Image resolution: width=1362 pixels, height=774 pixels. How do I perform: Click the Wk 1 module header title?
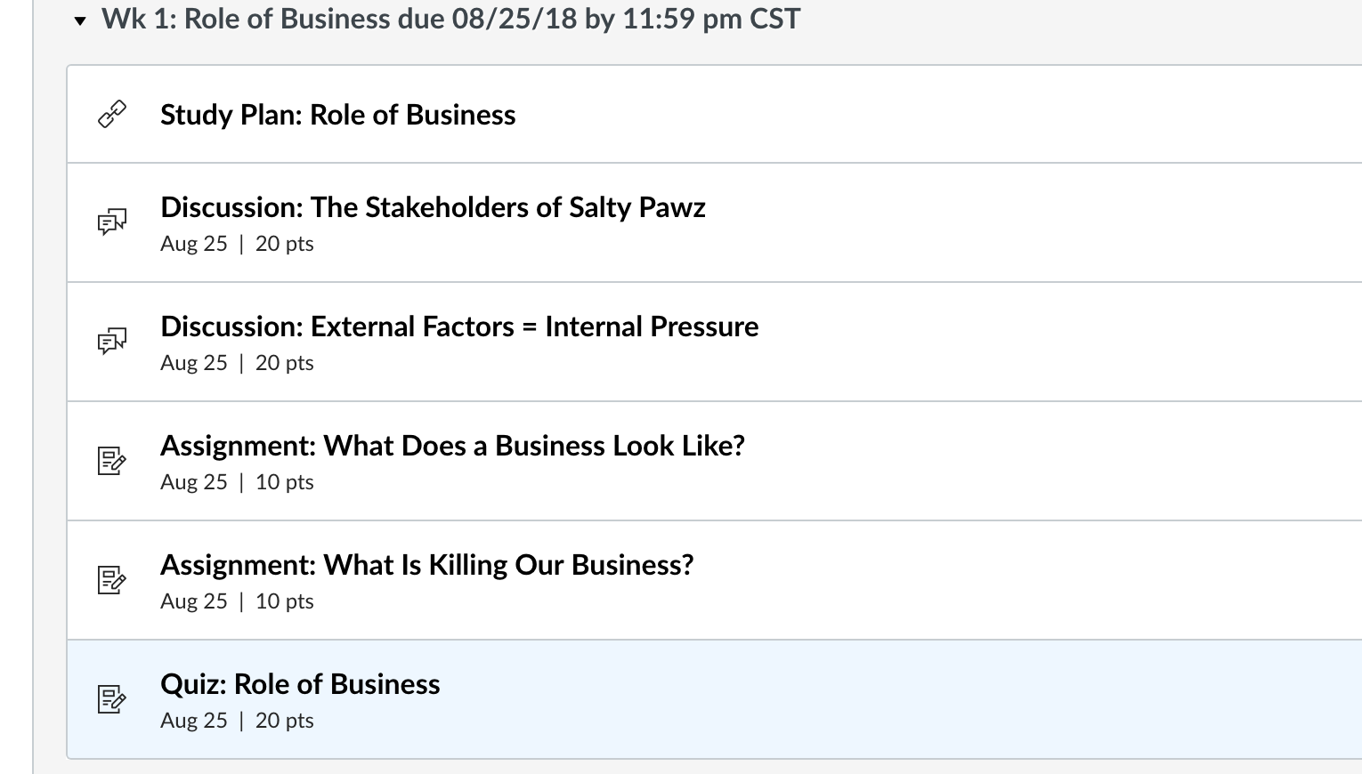tap(450, 19)
